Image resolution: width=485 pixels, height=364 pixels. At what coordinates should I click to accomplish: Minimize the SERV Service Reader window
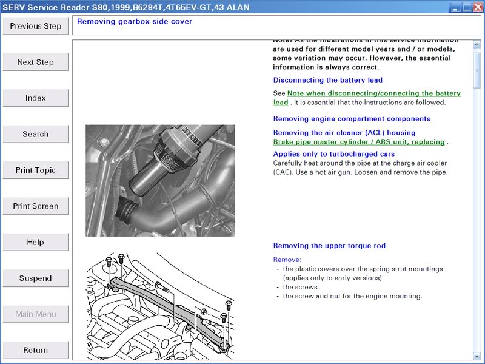click(x=455, y=7)
